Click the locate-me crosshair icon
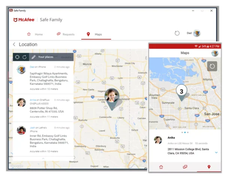Screen dimensions: 225x177 17,57
